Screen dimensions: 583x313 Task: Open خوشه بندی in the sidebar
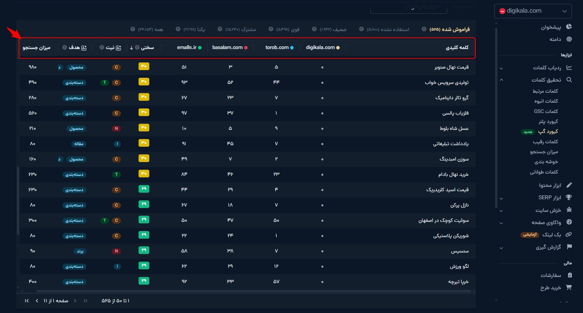tap(546, 162)
